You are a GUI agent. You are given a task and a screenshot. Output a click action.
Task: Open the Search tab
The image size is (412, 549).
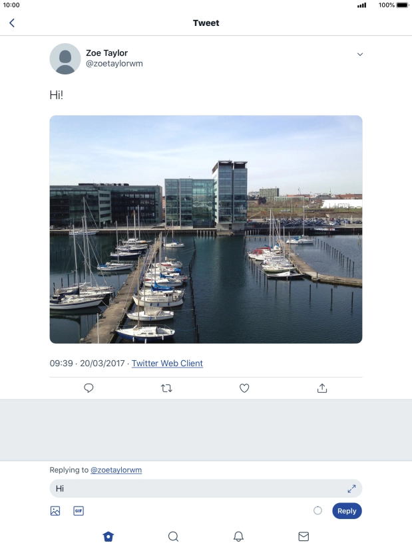[173, 536]
